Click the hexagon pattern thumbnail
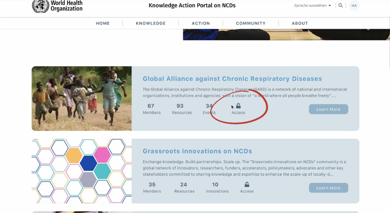The height and width of the screenshot is (213, 390). (82, 171)
